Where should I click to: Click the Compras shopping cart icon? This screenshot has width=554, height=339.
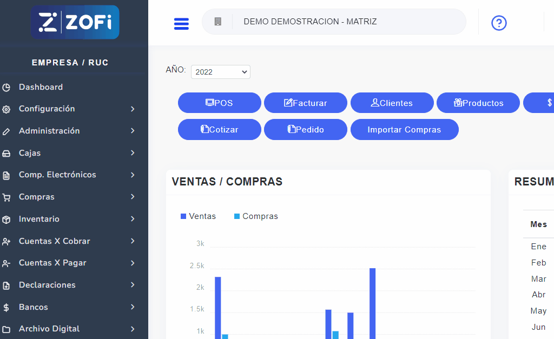6,197
